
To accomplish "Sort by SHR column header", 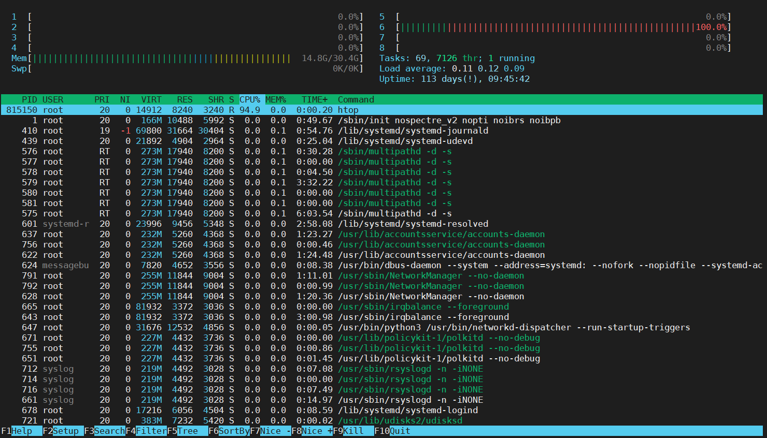I will coord(216,99).
